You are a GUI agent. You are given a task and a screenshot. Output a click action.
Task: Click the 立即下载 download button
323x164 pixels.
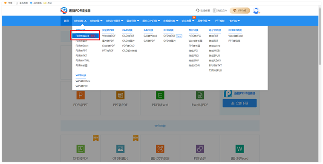click(239, 103)
